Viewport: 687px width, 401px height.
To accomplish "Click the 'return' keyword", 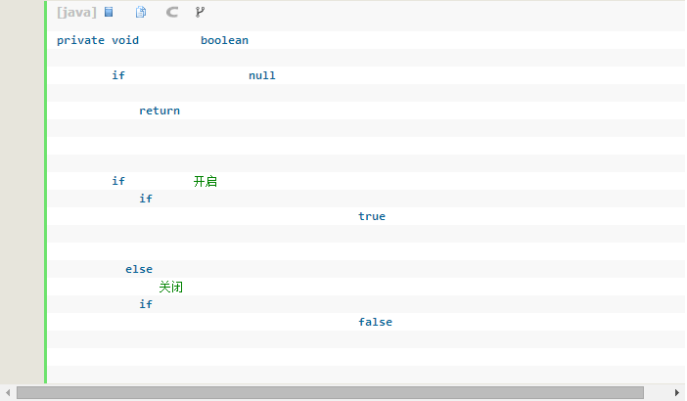I will click(x=160, y=111).
